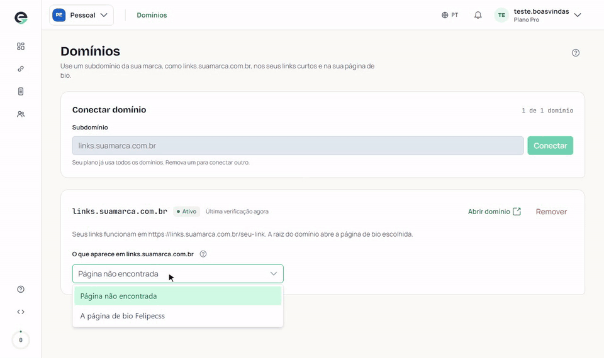Show tooltip for domain root help icon
The height and width of the screenshot is (358, 604).
click(x=203, y=254)
